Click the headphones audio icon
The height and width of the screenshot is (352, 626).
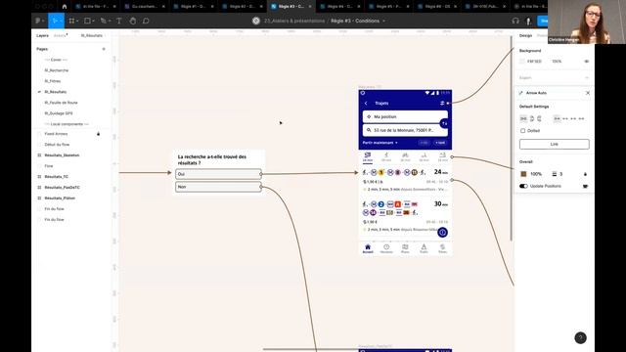(x=515, y=21)
